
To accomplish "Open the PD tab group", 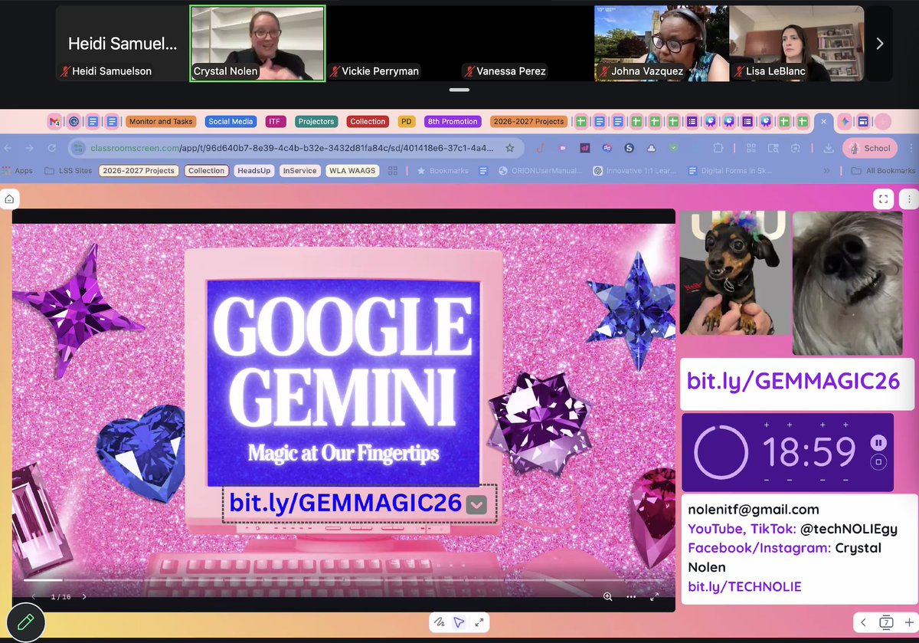I will click(407, 121).
